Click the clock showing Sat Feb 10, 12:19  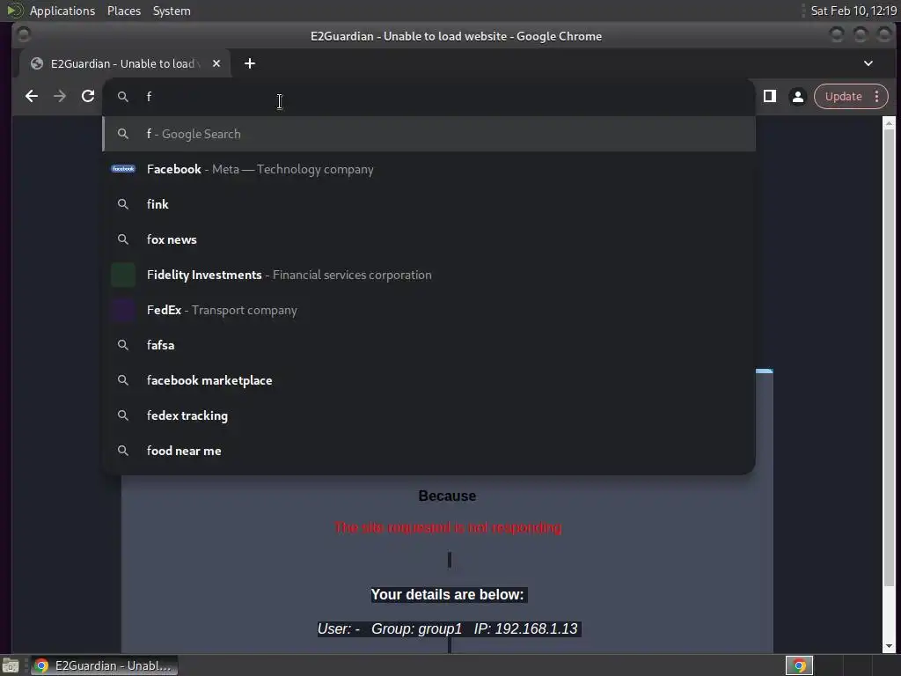(853, 11)
